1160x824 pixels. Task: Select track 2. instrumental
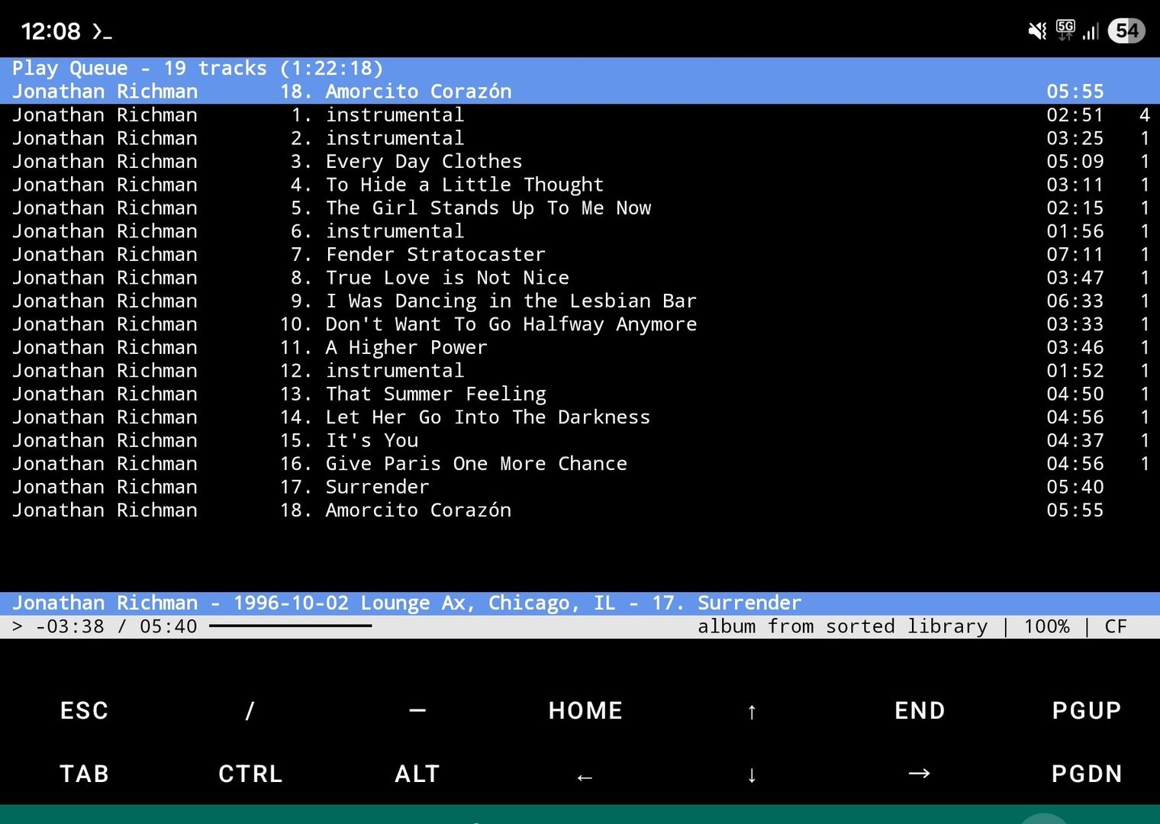pyautogui.click(x=580, y=138)
